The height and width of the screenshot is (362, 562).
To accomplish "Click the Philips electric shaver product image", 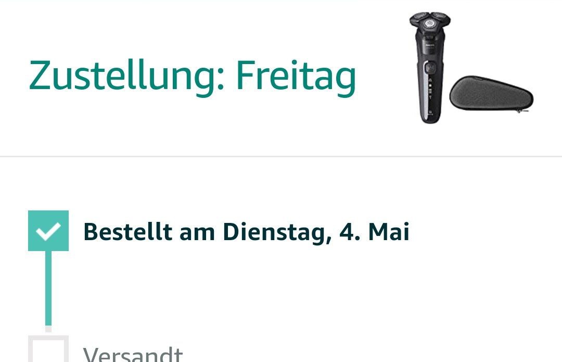I will [430, 68].
